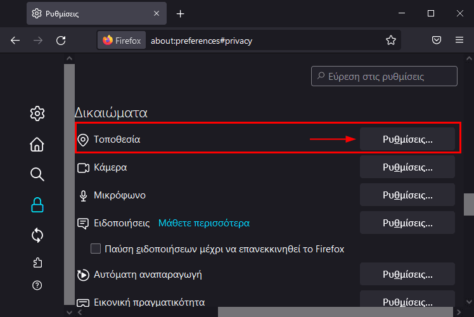The width and height of the screenshot is (474, 317).
Task: Open Μάθετε περισσότερα link for notifications
Action: [x=204, y=223]
